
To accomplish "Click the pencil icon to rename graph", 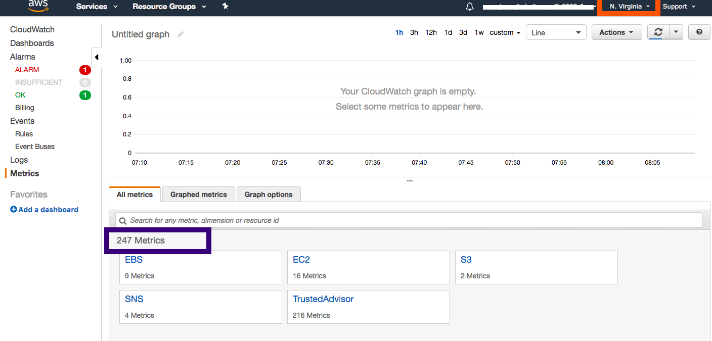I will click(x=181, y=34).
